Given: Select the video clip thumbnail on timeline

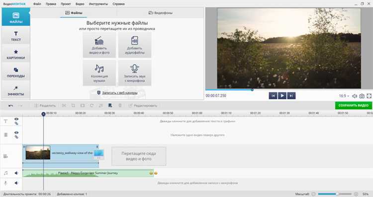Looking at the screenshot, I should pos(38,153).
